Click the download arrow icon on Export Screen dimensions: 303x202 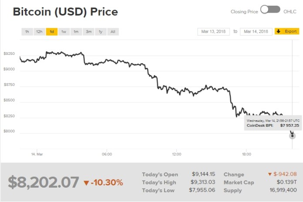[278, 31]
